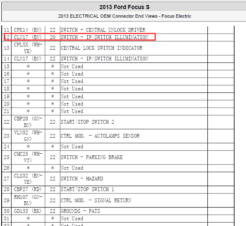Click pin number 25 cell
Viewport: 246px width, 226px height.
(7, 157)
